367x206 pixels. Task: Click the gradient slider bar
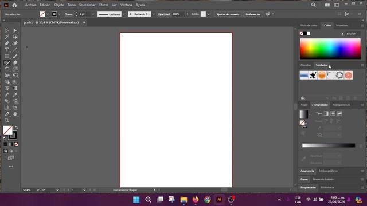click(x=329, y=145)
